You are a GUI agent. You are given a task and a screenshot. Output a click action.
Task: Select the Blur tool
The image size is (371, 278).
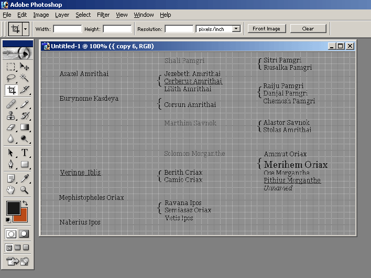coord(10,138)
